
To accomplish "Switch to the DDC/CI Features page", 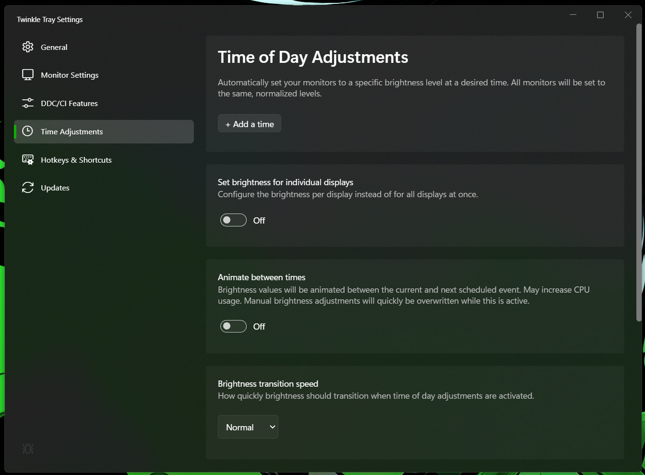I will point(69,103).
